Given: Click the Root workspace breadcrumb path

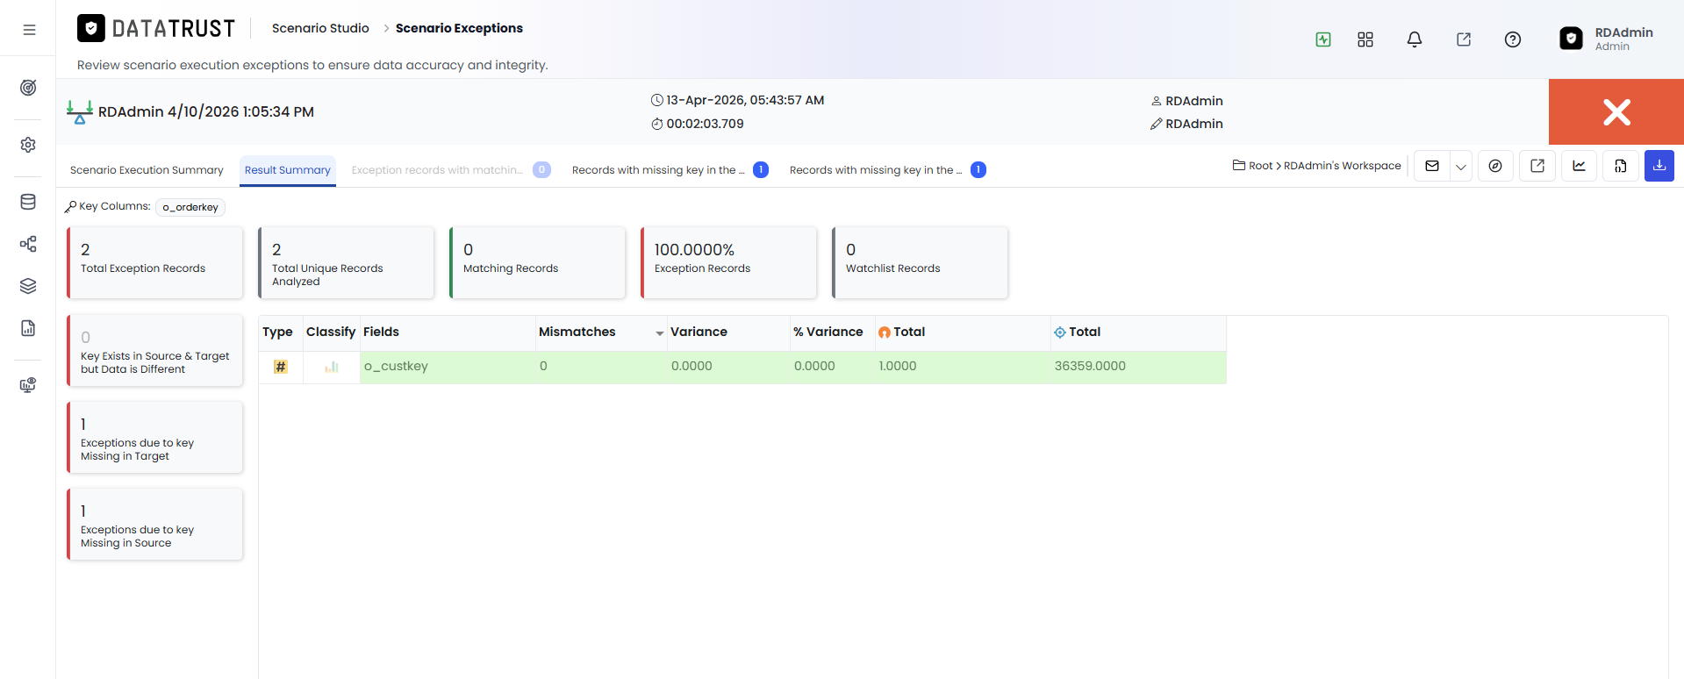Looking at the screenshot, I should [x=1316, y=166].
